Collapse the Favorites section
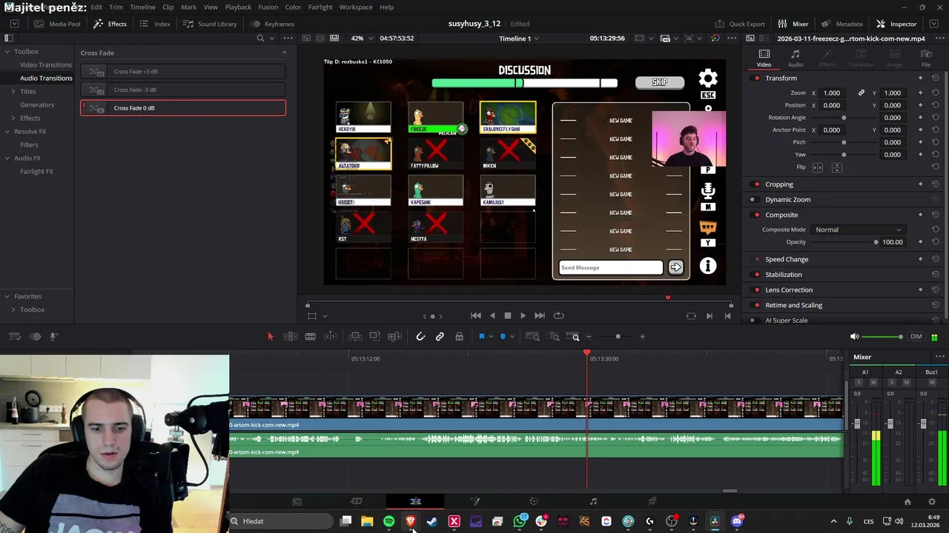 click(7, 296)
